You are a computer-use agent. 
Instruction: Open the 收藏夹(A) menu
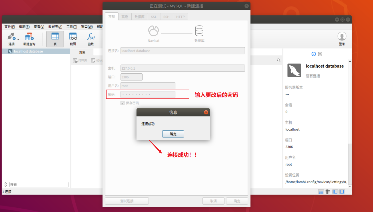pos(55,27)
